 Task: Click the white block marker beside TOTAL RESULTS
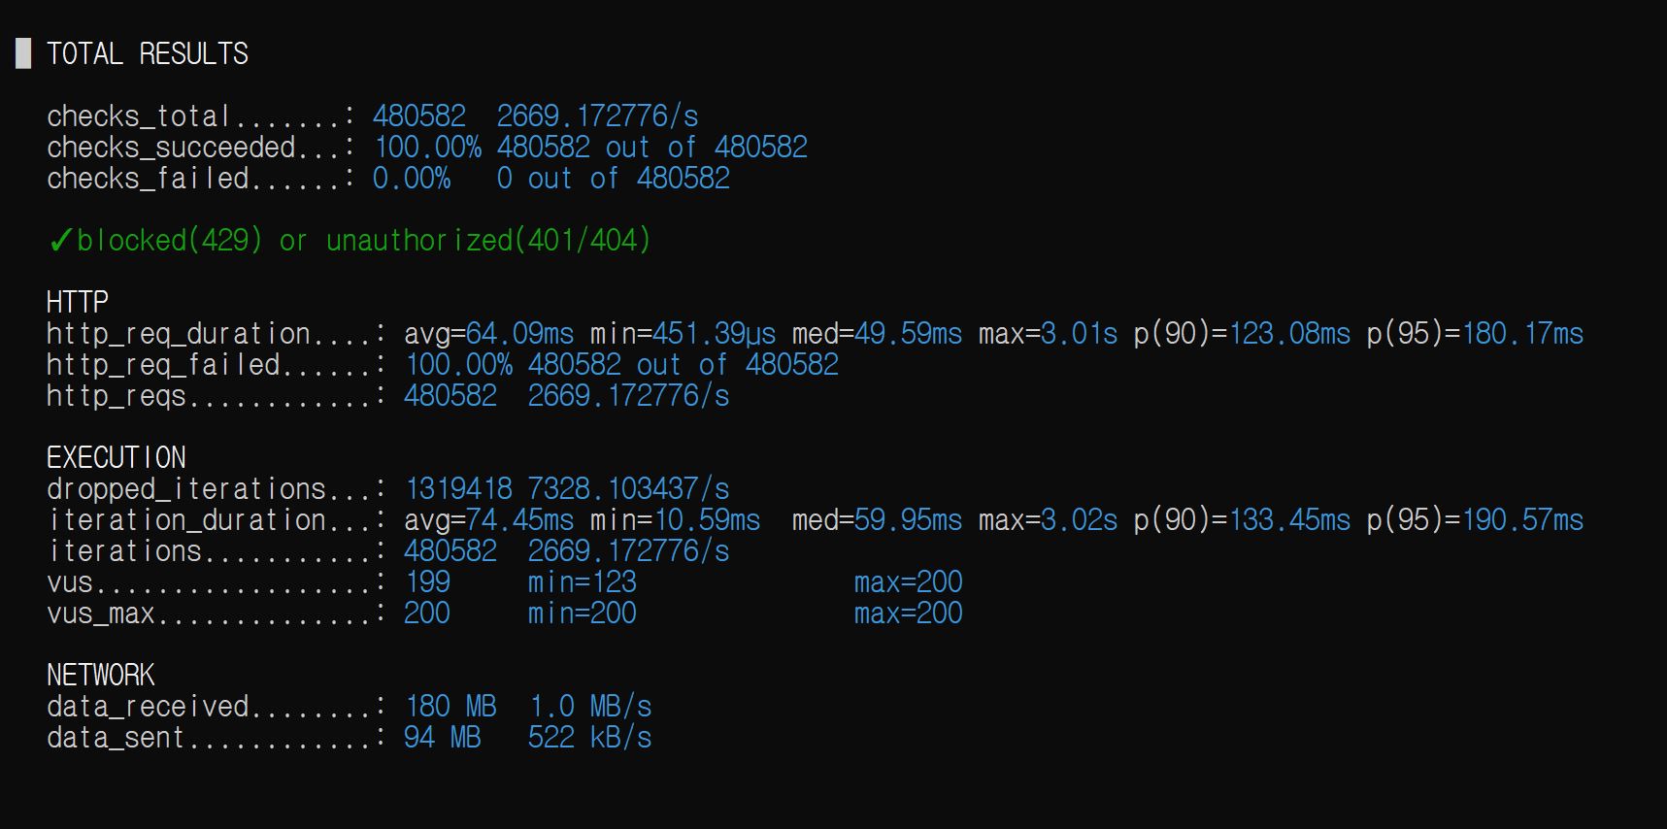point(23,53)
